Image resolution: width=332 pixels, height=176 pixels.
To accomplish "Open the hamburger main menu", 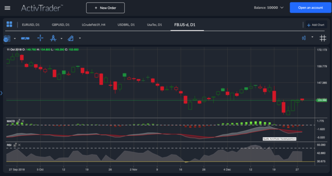I will click(7, 8).
